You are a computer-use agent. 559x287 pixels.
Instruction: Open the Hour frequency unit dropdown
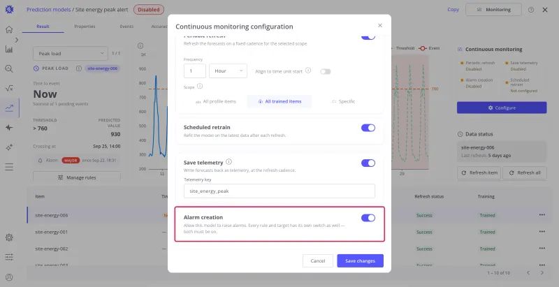click(x=228, y=71)
